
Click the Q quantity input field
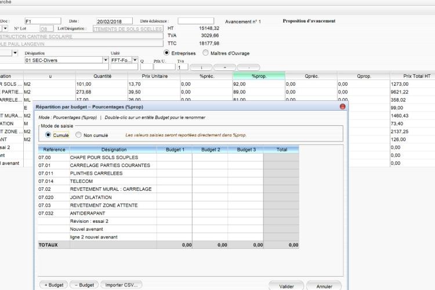pos(147,67)
